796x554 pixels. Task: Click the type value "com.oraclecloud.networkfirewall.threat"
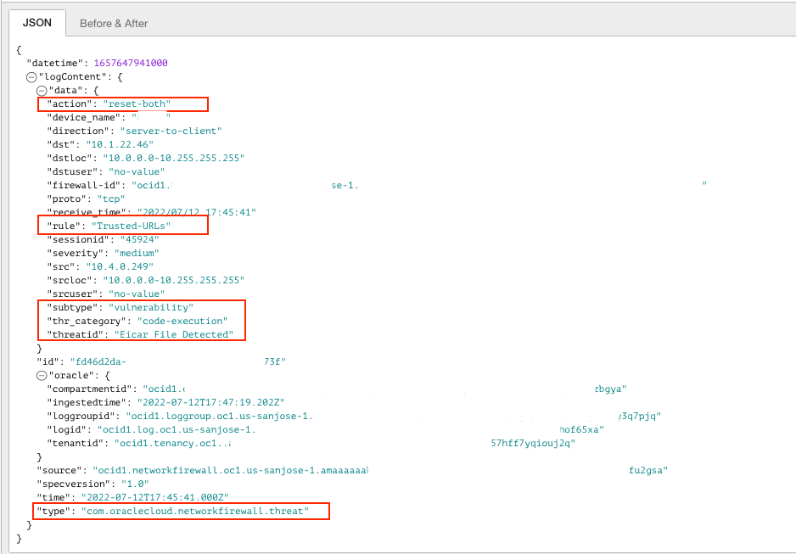pos(195,512)
